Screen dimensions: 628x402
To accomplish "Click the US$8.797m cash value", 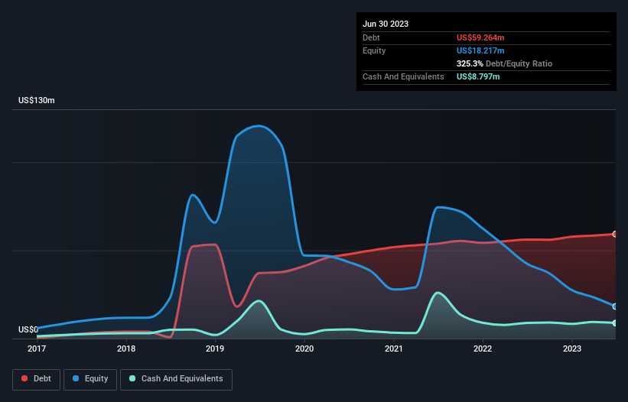I will (478, 76).
